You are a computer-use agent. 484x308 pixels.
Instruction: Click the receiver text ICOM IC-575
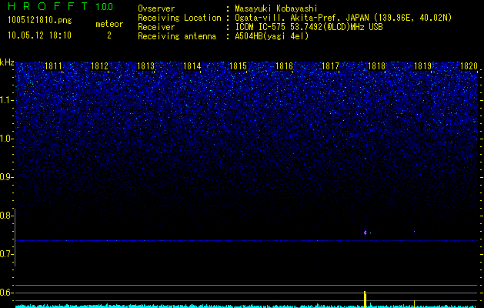pos(261,27)
